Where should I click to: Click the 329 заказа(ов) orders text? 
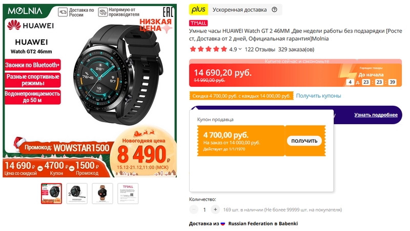(x=296, y=49)
